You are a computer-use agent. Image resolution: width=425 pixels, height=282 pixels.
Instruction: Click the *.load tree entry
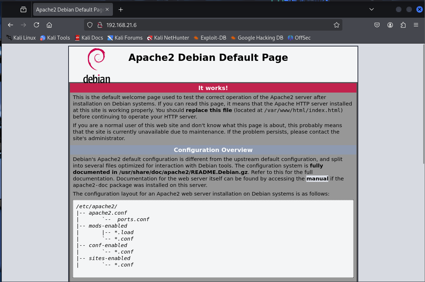[124, 232]
